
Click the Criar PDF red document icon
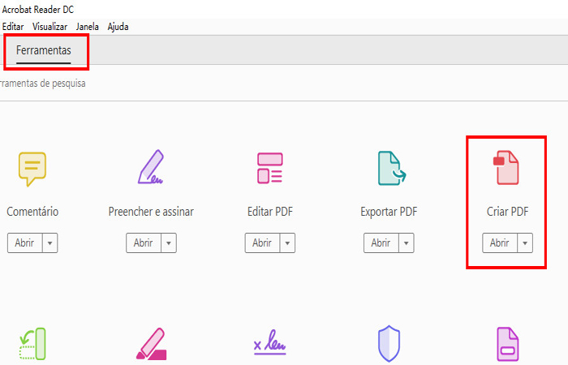coord(506,168)
